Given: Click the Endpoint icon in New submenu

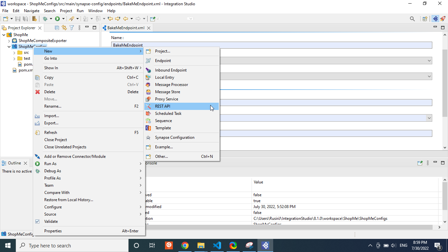Looking at the screenshot, I should pyautogui.click(x=149, y=61).
